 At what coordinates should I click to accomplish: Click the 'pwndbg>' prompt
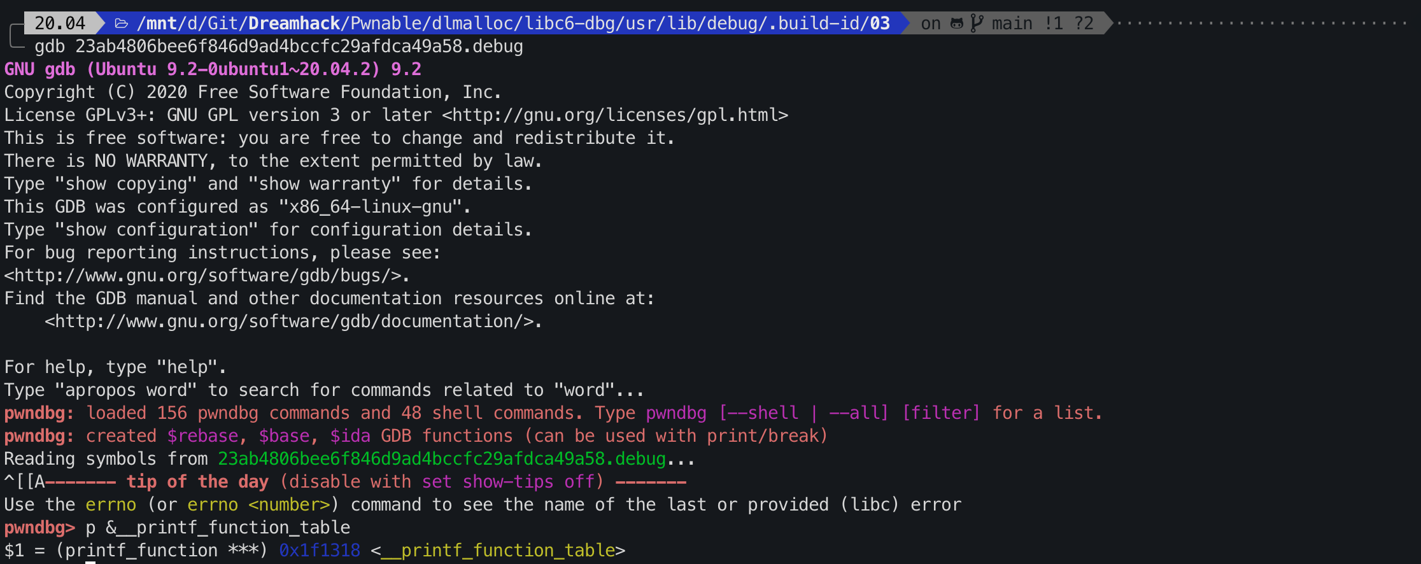[39, 528]
